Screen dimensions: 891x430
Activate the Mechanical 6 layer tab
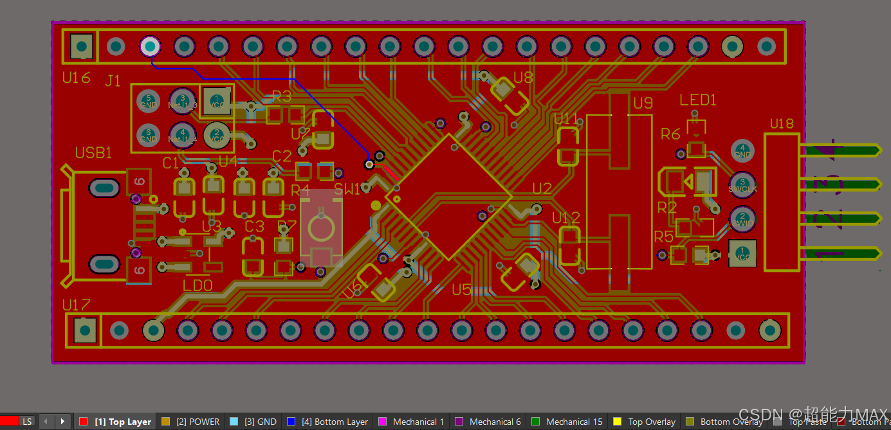[488, 422]
